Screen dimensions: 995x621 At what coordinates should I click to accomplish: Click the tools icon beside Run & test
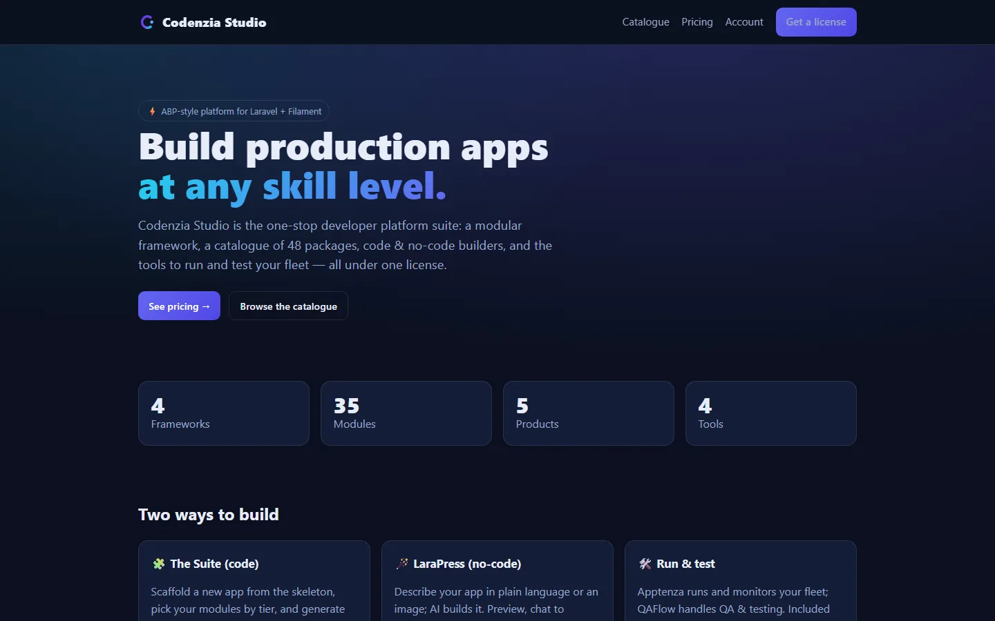point(645,564)
